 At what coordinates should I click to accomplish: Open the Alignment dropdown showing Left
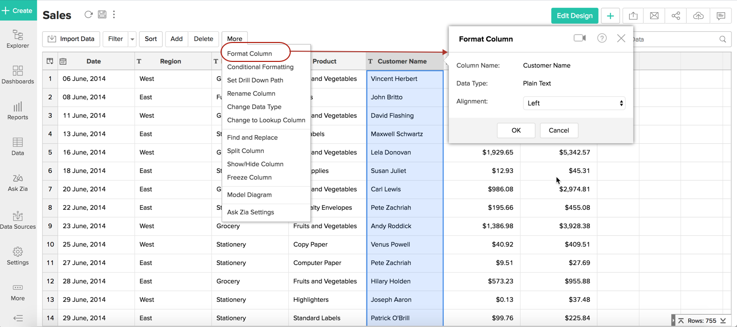coord(574,103)
